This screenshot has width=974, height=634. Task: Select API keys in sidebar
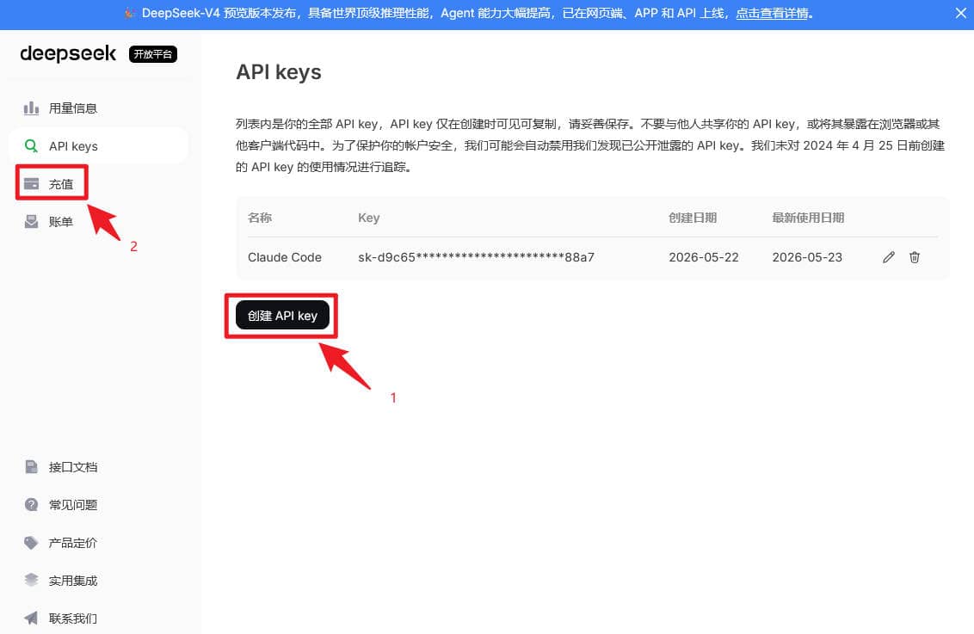[98, 146]
